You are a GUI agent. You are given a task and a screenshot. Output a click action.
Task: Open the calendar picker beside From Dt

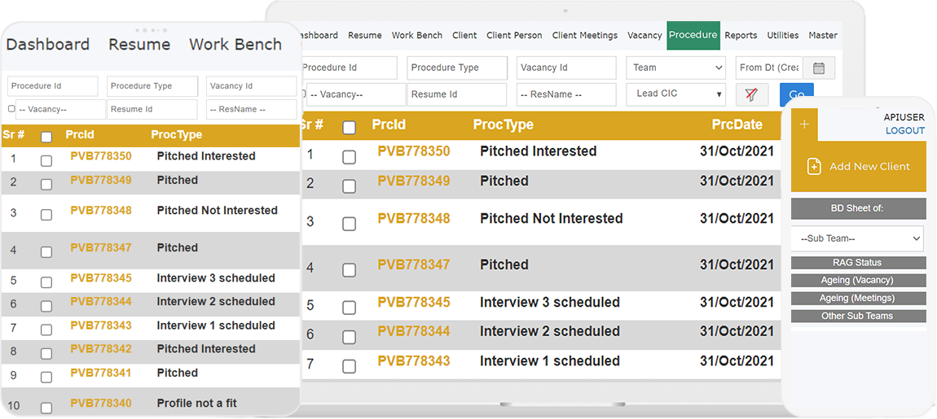pyautogui.click(x=819, y=68)
